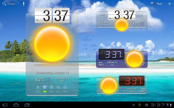Tap the 37 minute flip card in the large widget
Viewport: 174px width, 108px height.
pyautogui.click(x=61, y=15)
